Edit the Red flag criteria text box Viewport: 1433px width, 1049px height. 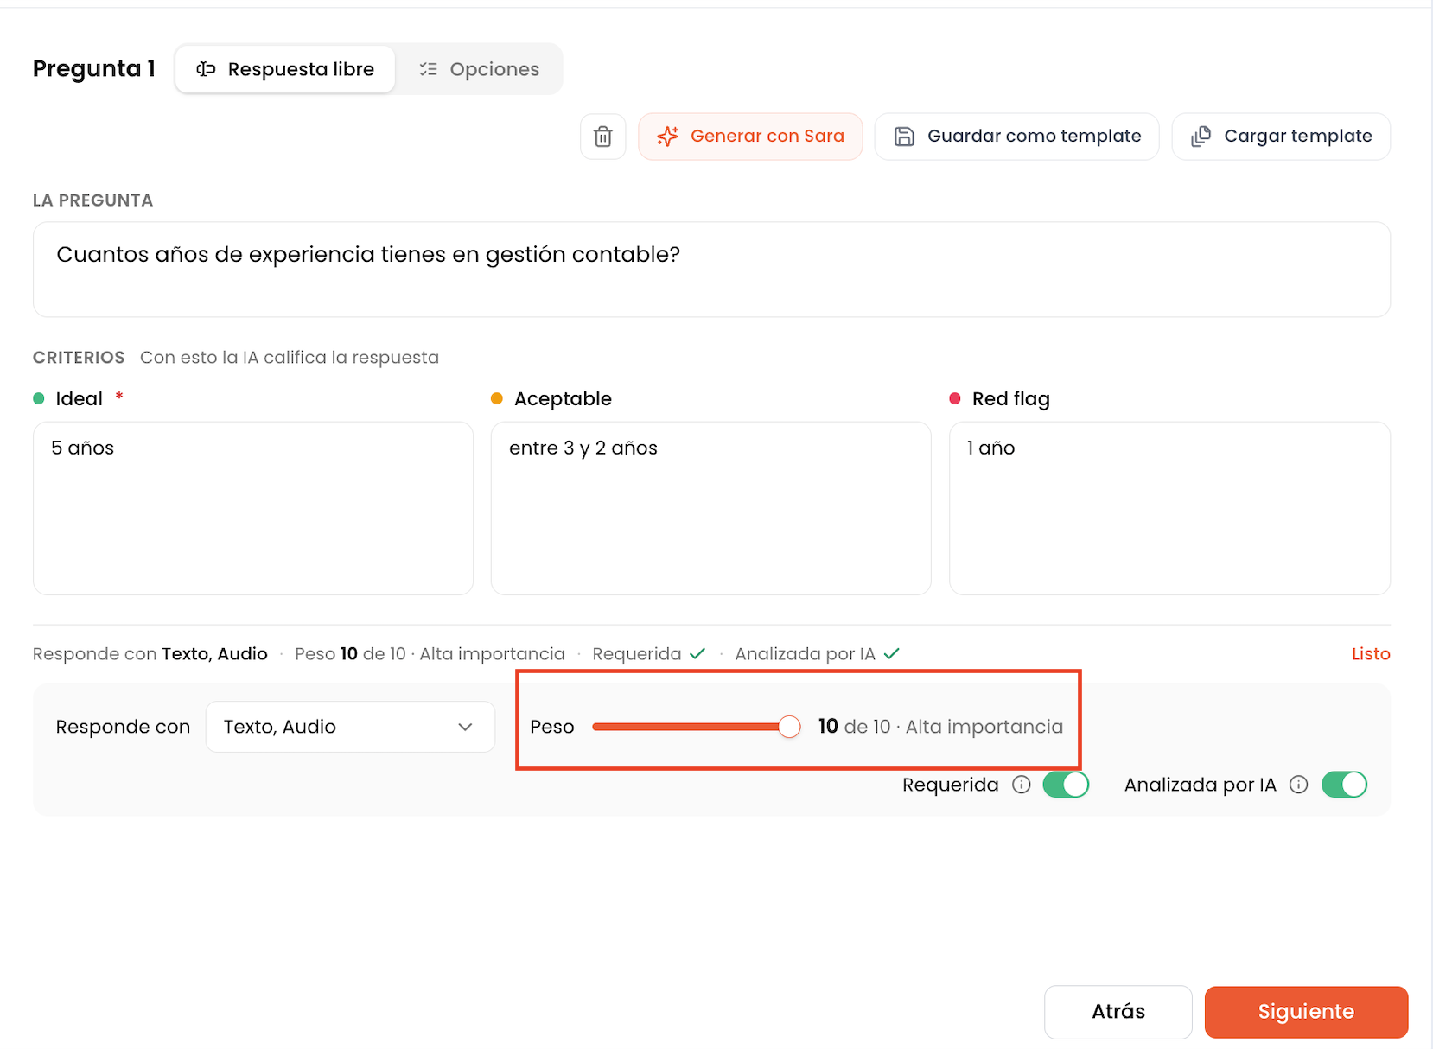[x=1169, y=508]
